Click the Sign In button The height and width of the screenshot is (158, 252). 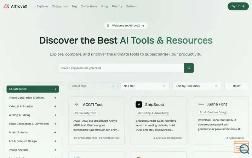point(238,6)
